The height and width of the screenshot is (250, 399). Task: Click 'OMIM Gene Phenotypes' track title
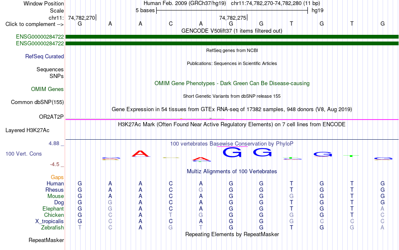232,83
